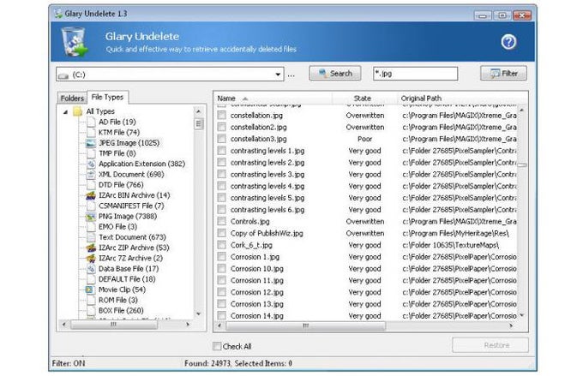Check the box for contrasting levels 1.jpg
Viewport: 583px width, 376px height.
coord(221,151)
